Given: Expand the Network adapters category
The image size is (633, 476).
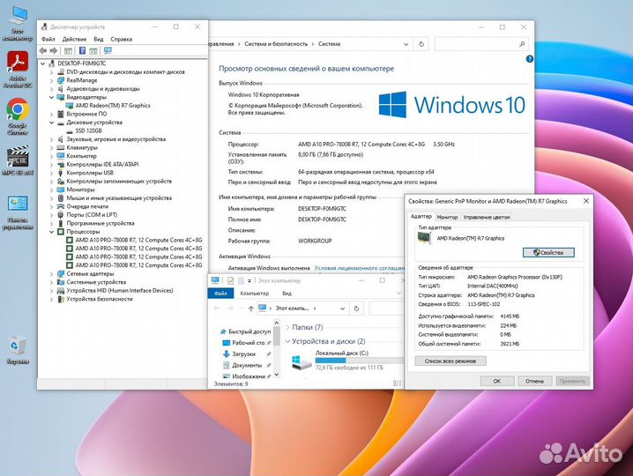Looking at the screenshot, I should click(51, 274).
